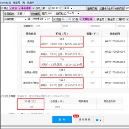Click the 分销翻页 button

tap(36, 14)
